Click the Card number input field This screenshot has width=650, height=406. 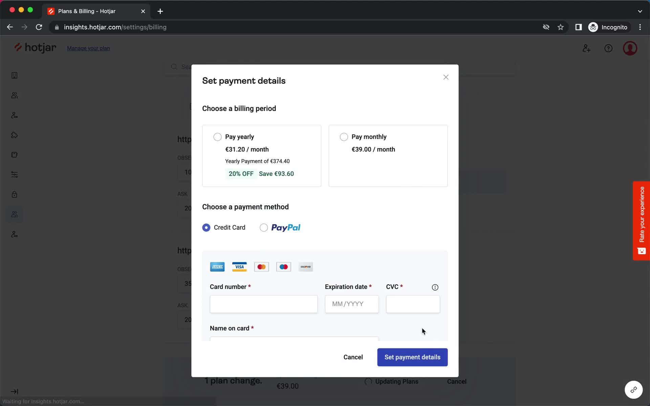point(264,304)
